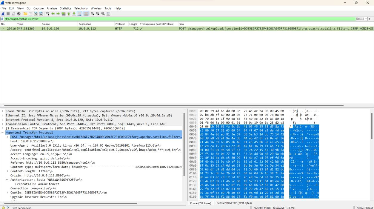This screenshot has width=374, height=209.
Task: Click the Go to first packet icon
Action: tap(69, 14)
